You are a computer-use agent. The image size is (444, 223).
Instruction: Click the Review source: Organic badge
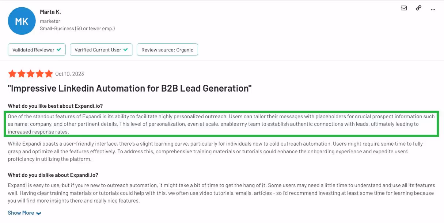point(167,50)
